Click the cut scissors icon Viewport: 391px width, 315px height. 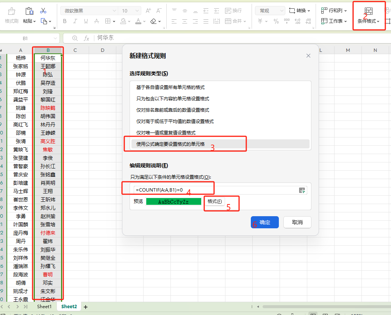tap(43, 11)
